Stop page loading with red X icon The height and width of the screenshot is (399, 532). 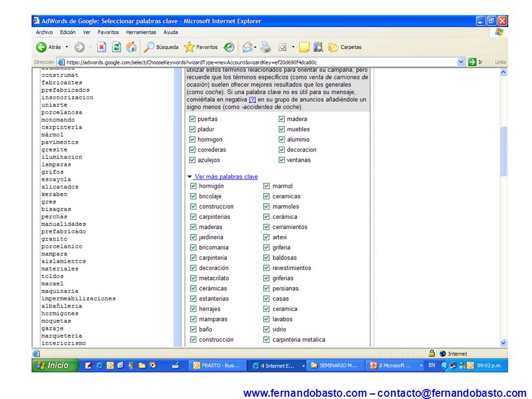(101, 47)
